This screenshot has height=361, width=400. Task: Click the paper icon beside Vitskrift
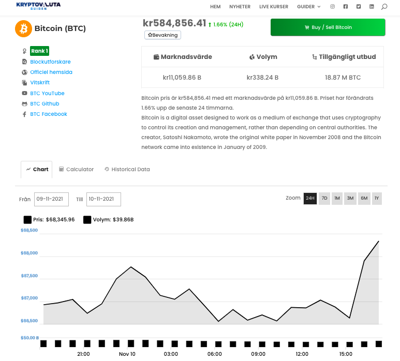tap(24, 83)
